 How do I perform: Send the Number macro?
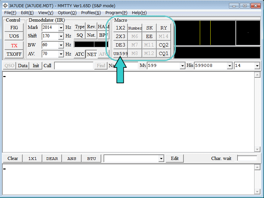click(x=135, y=28)
